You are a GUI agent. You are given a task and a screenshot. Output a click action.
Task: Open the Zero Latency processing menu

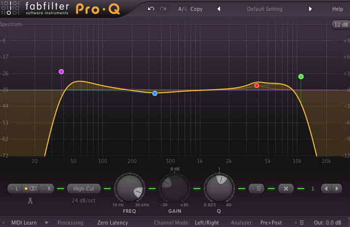[x=113, y=223]
